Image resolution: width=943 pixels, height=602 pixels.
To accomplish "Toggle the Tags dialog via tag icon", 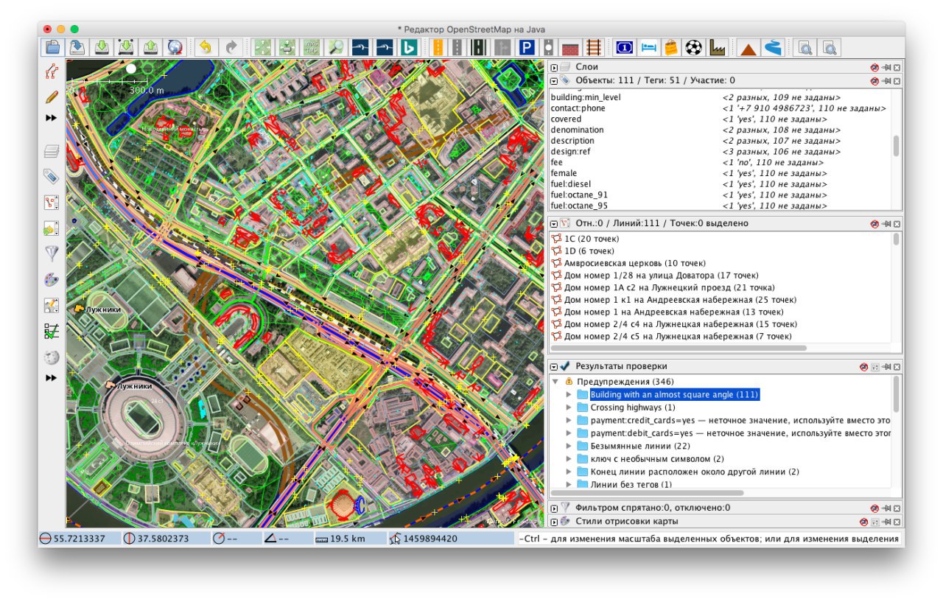I will click(51, 177).
